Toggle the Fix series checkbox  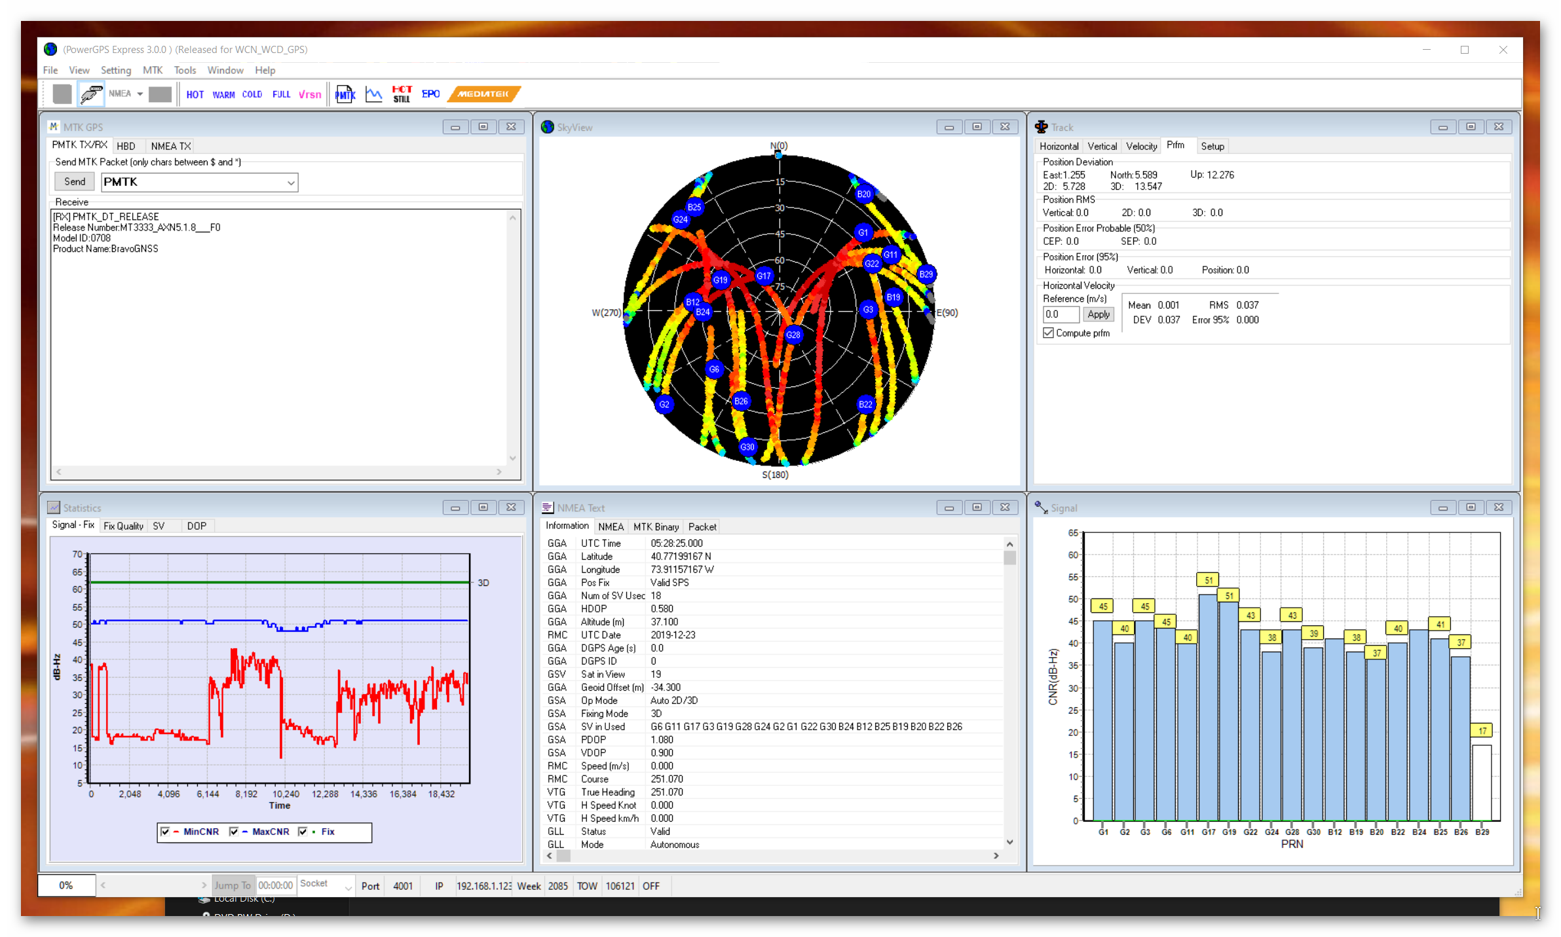pos(303,832)
